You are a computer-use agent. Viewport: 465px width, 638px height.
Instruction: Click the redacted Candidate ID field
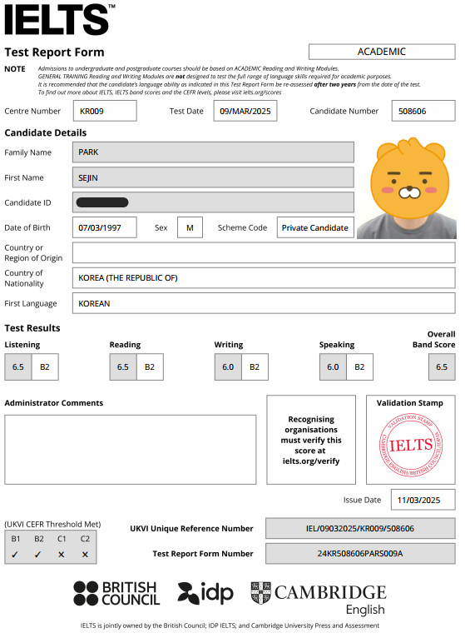(x=213, y=202)
